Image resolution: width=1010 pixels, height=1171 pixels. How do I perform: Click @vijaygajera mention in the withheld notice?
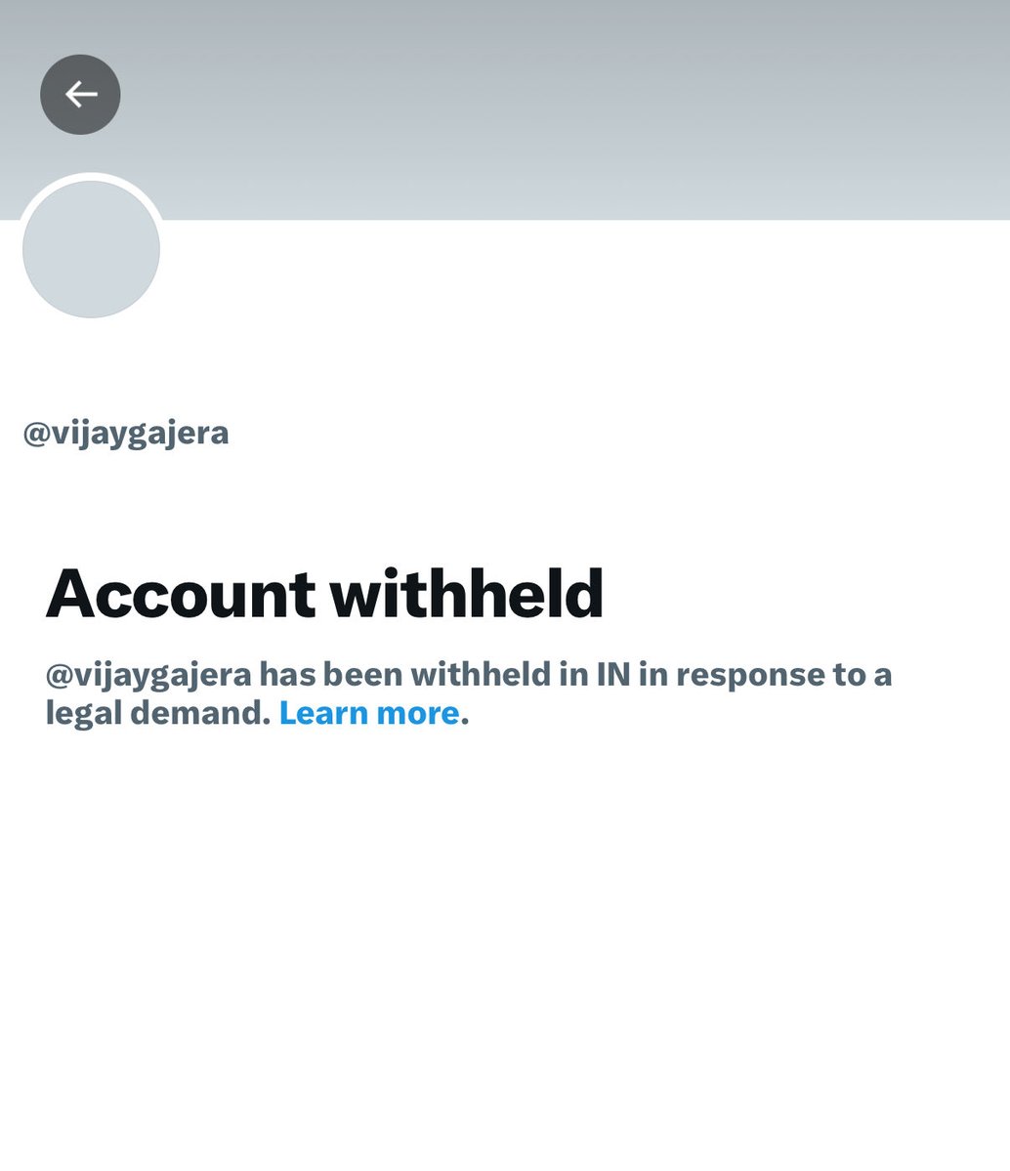(x=148, y=675)
